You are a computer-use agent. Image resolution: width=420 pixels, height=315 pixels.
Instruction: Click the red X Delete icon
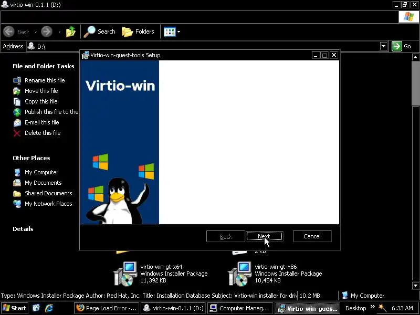coord(17,133)
